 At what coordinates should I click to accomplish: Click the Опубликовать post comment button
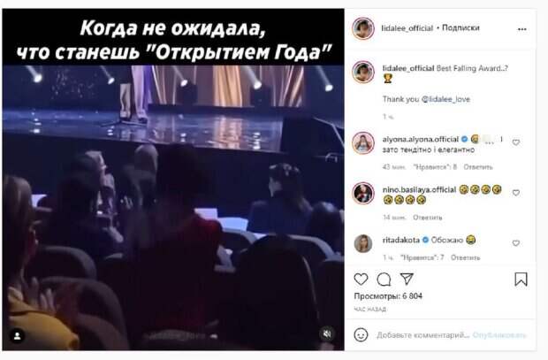pyautogui.click(x=499, y=335)
